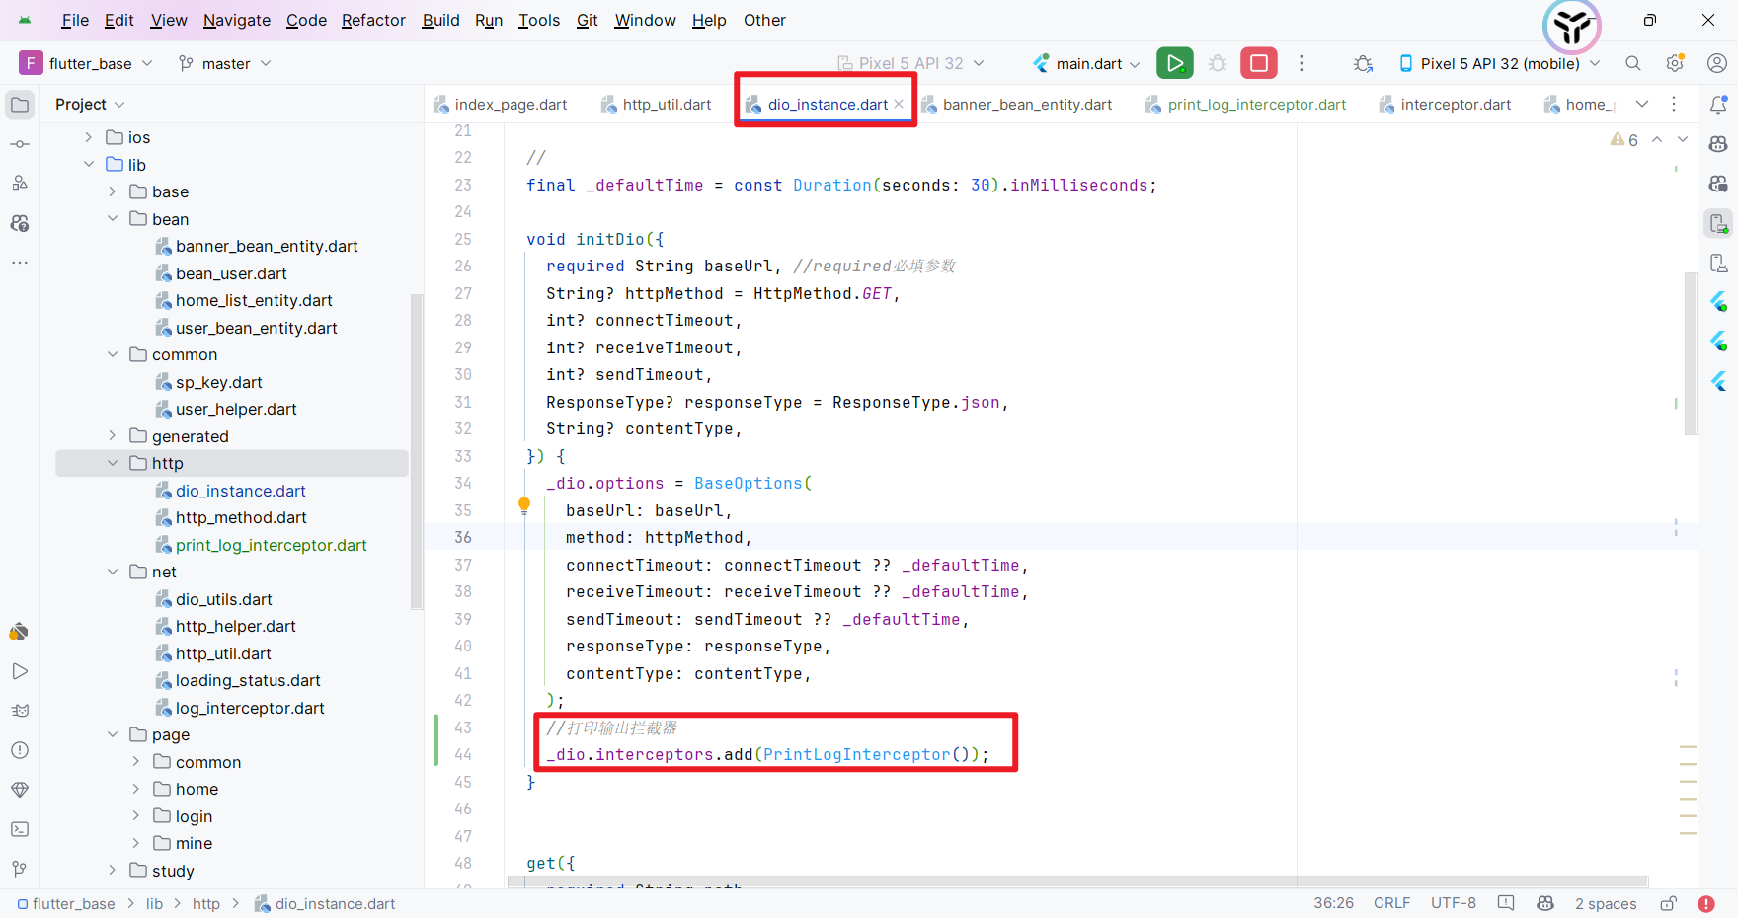Click http breadcrumb in navigation bar
The image size is (1738, 918).
(x=206, y=903)
